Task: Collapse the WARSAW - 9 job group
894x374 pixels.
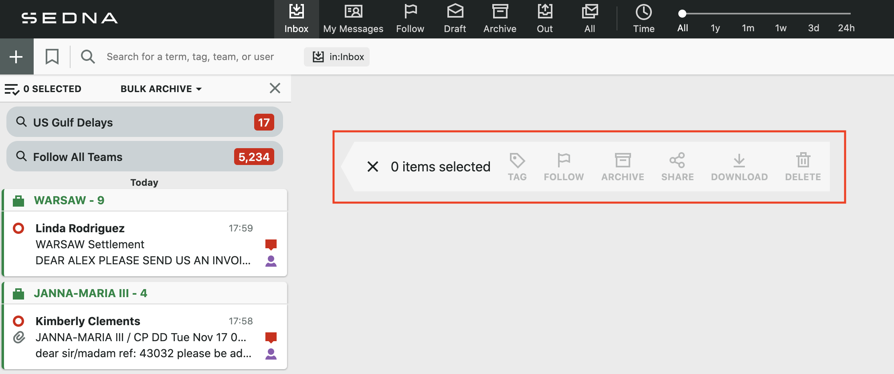Action: point(69,200)
